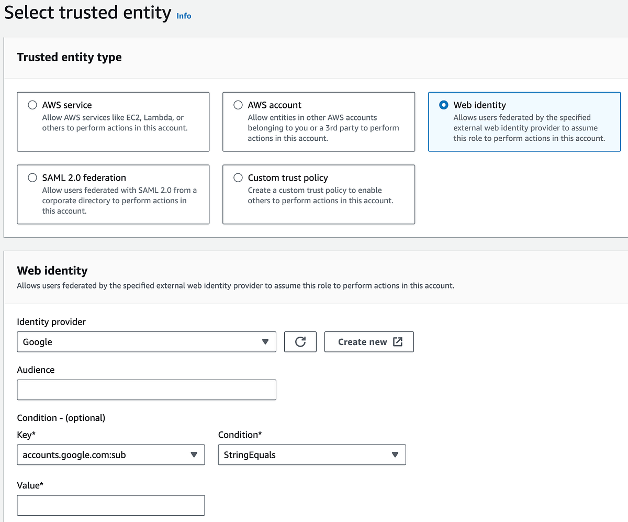Click the refresh identity providers icon

point(300,342)
